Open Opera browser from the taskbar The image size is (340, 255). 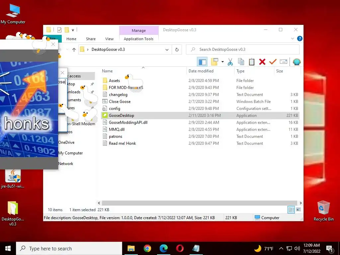(180, 248)
